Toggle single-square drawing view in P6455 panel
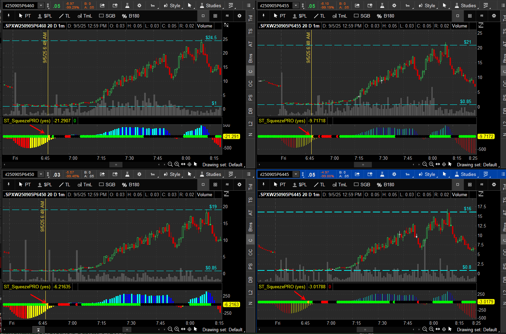Screen dimensions: 506x334 click(457, 16)
